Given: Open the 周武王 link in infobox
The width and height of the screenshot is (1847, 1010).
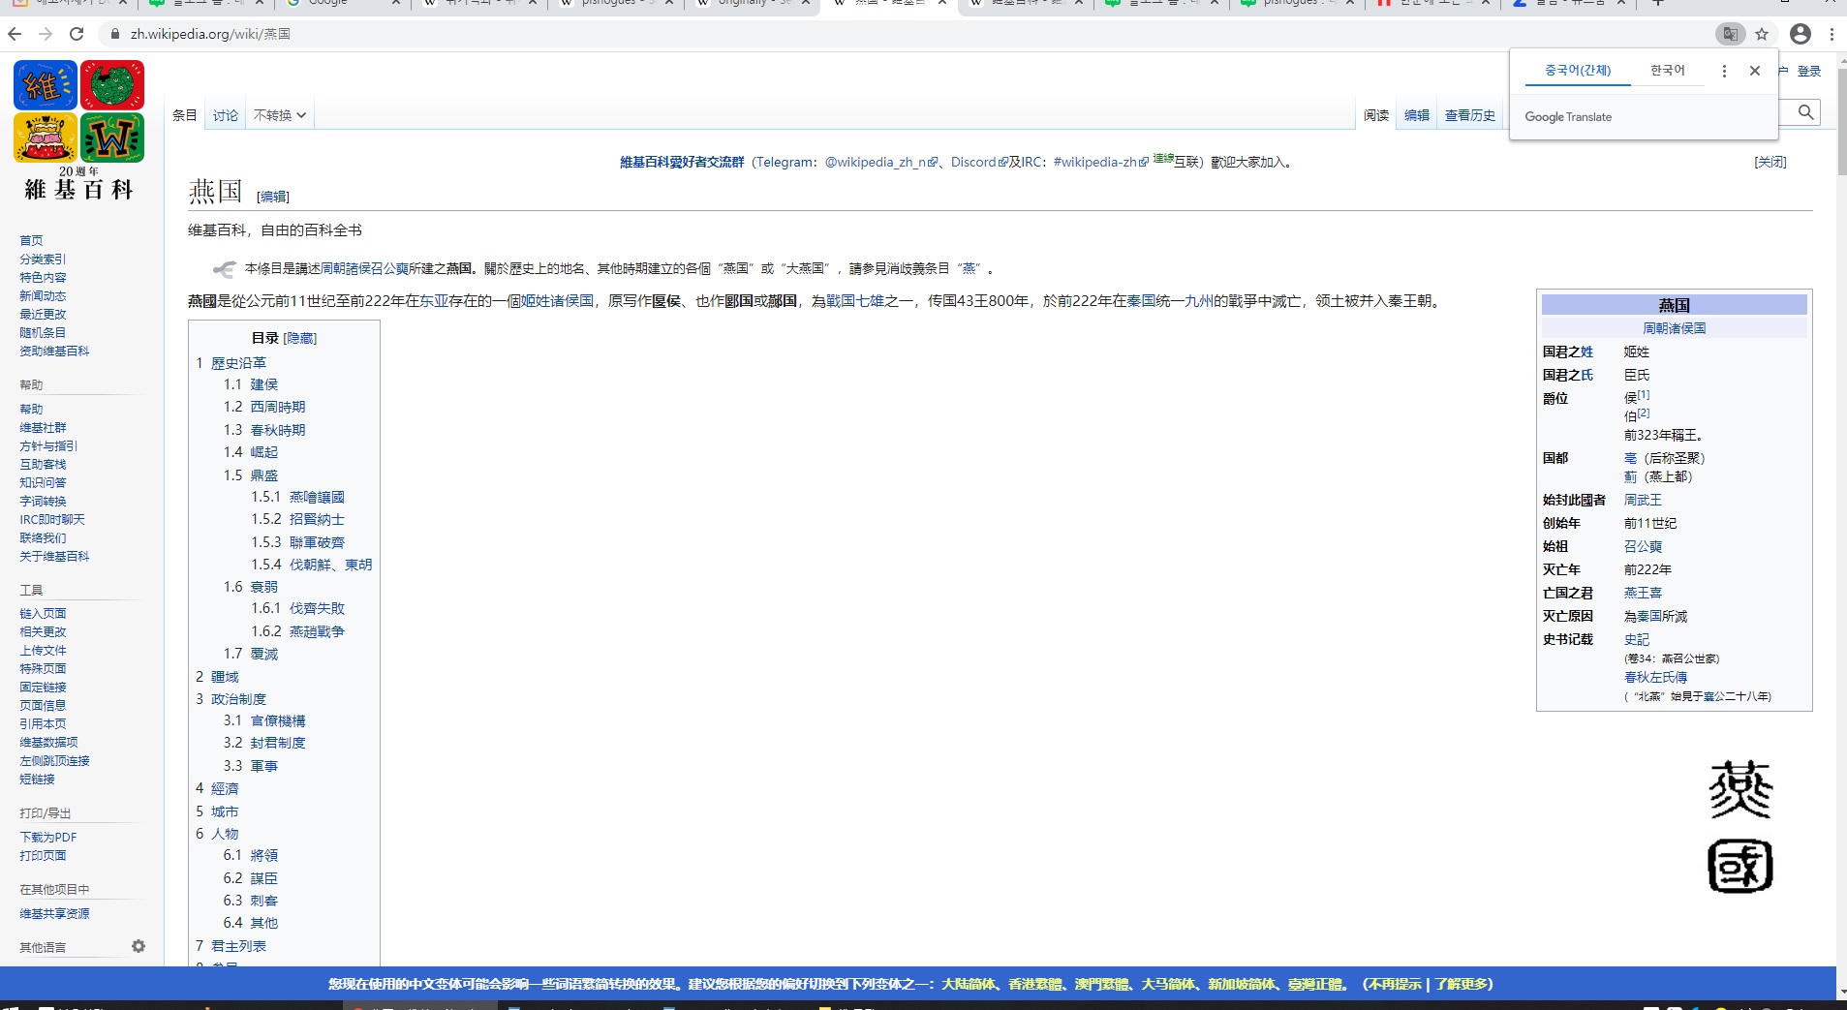Looking at the screenshot, I should coord(1643,500).
